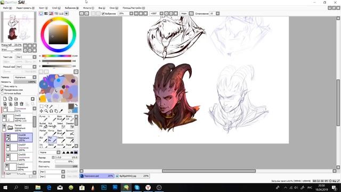Switch to the jpg document tab
341x192 pixels.
(133, 176)
